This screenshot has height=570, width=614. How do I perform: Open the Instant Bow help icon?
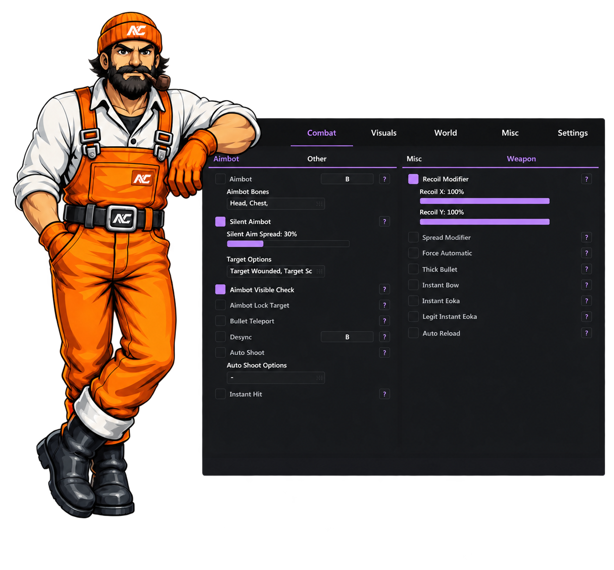[x=586, y=285]
